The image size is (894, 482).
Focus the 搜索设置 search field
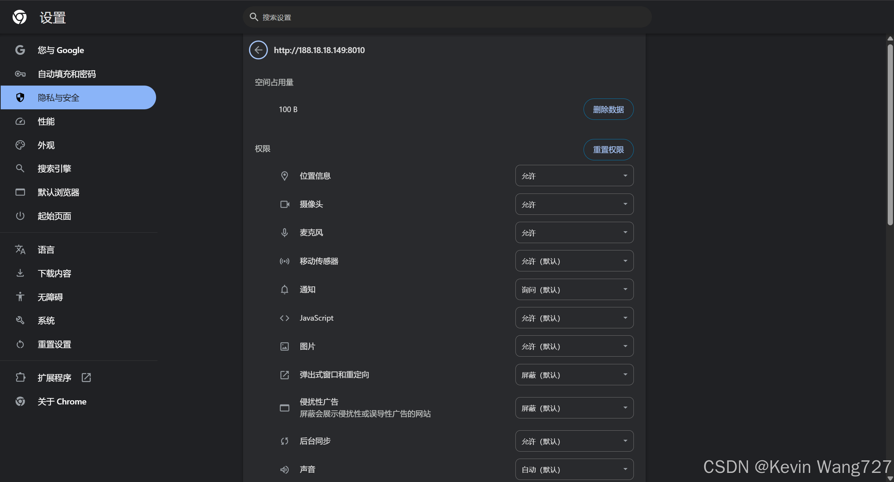click(x=447, y=17)
